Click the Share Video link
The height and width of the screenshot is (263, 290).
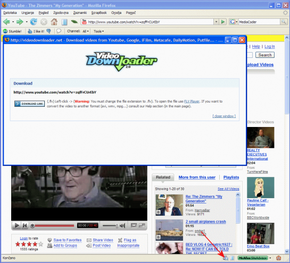[x=103, y=240]
